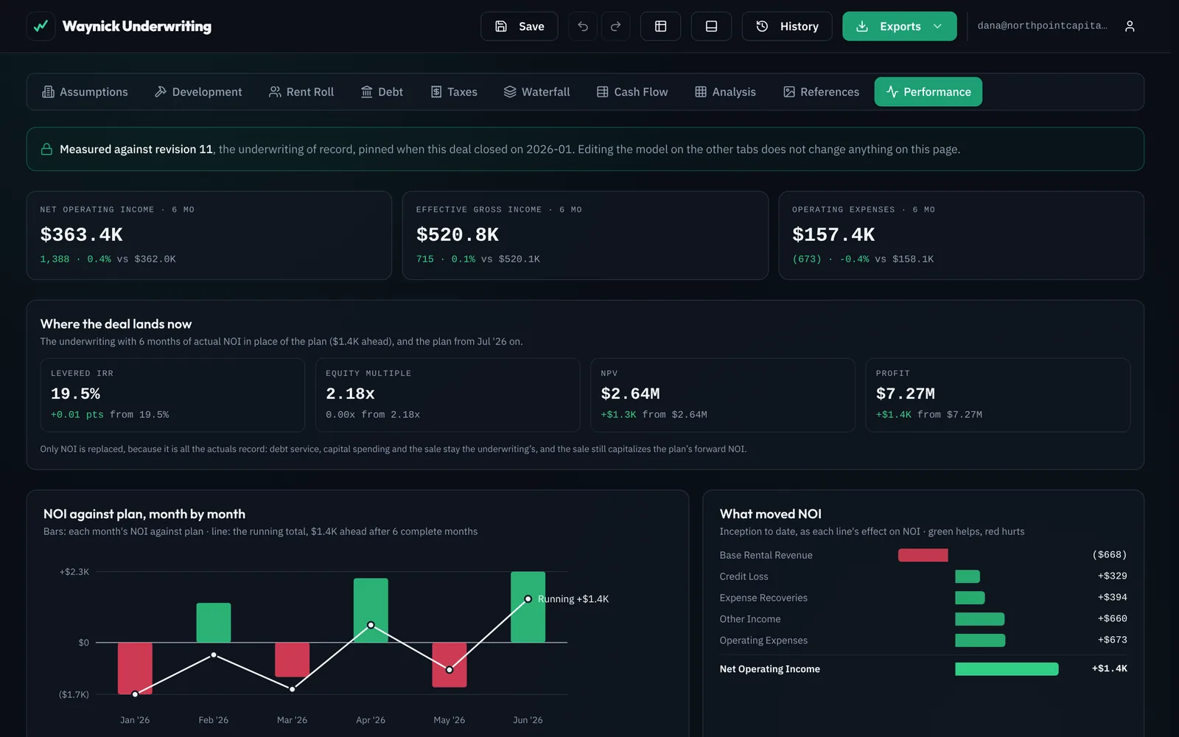Screen dimensions: 1179x737
Task: Click the NPV $2.64M value
Action: pos(630,394)
